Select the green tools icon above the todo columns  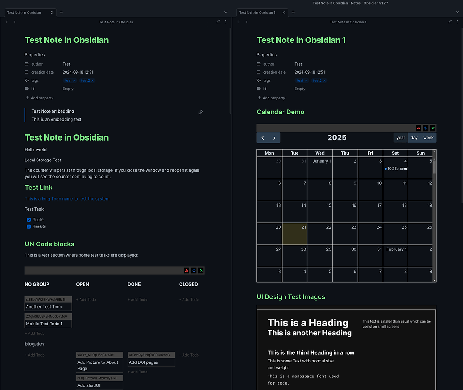pyautogui.click(x=201, y=270)
